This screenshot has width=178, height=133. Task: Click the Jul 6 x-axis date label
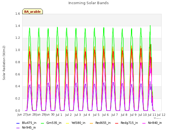coord(105,115)
